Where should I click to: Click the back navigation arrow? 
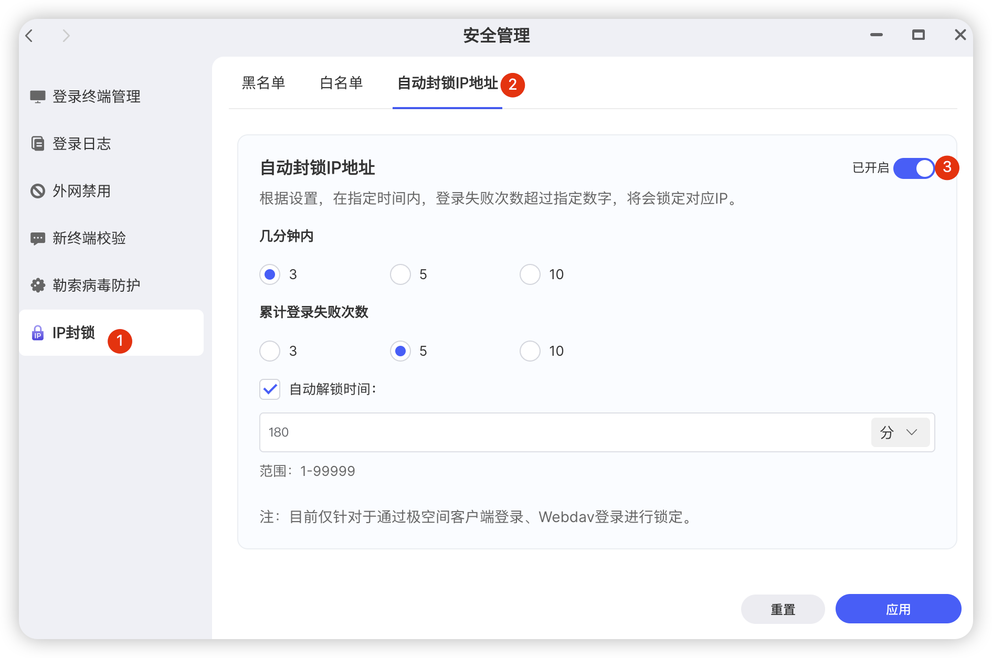[x=29, y=36]
